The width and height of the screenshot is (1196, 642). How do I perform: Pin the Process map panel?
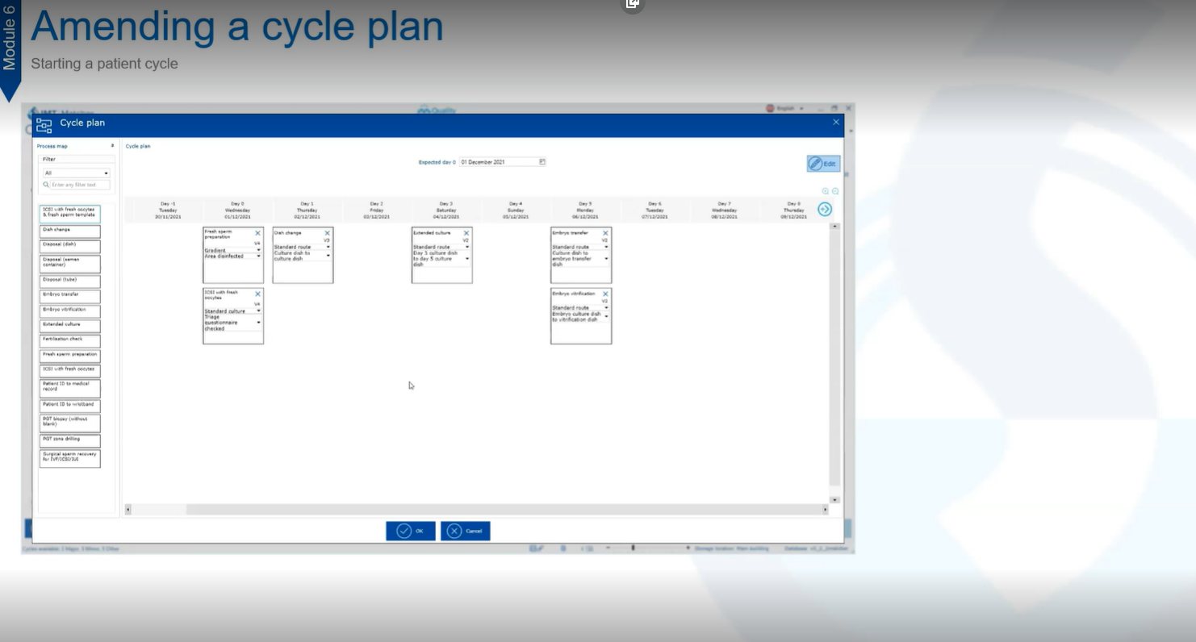[112, 146]
